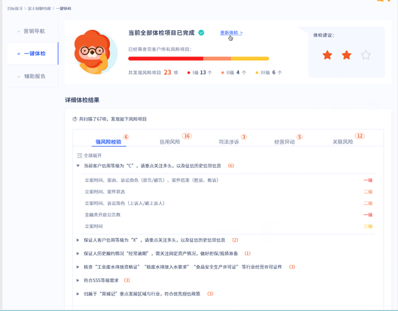This screenshot has width=398, height=311.
Task: Select the first orange rating star
Action: [327, 55]
